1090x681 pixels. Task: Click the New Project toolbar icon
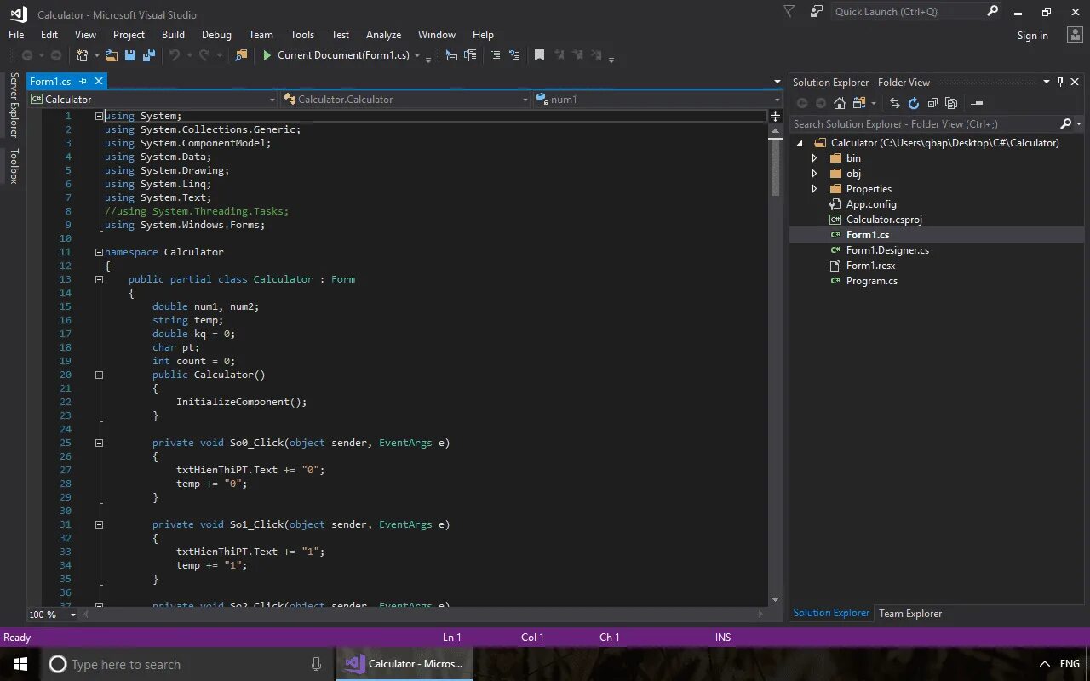coord(83,55)
